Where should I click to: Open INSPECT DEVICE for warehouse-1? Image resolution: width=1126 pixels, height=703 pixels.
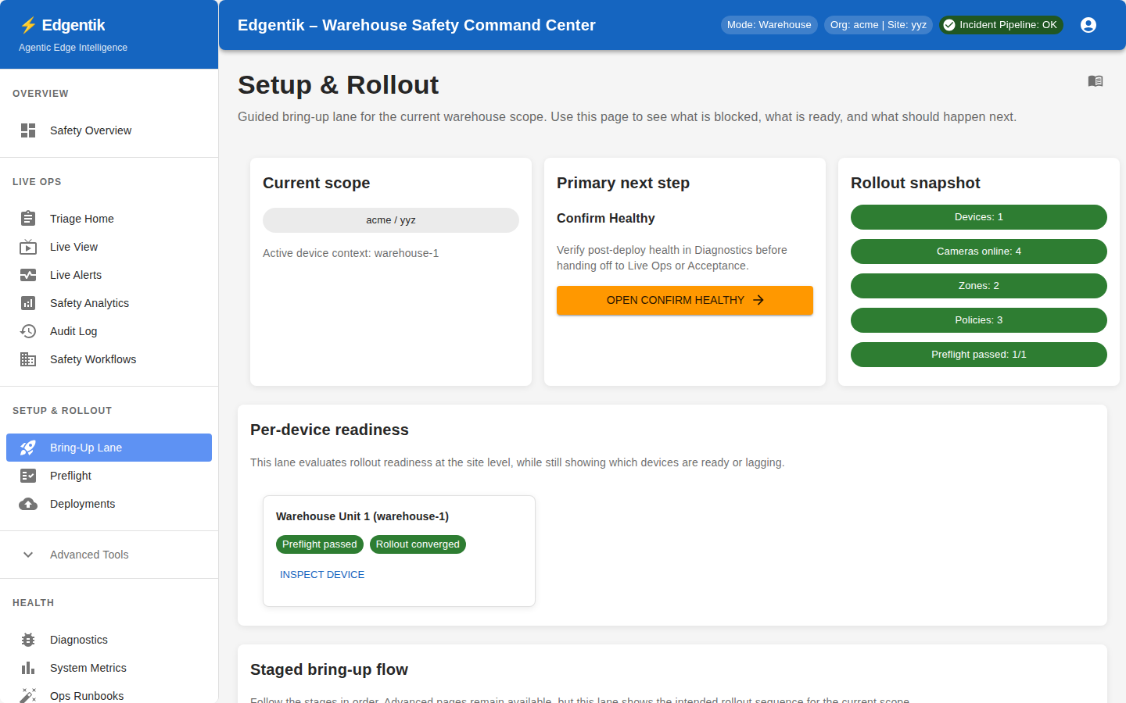tap(321, 574)
